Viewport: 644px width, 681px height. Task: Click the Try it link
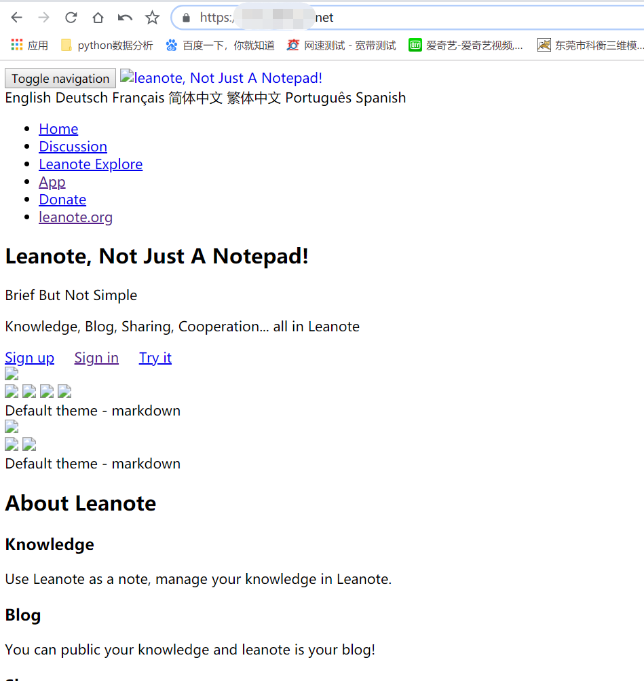[x=155, y=358]
